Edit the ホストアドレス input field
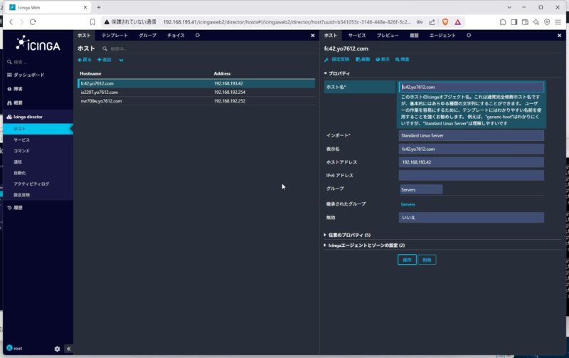This screenshot has width=569, height=358. point(472,162)
